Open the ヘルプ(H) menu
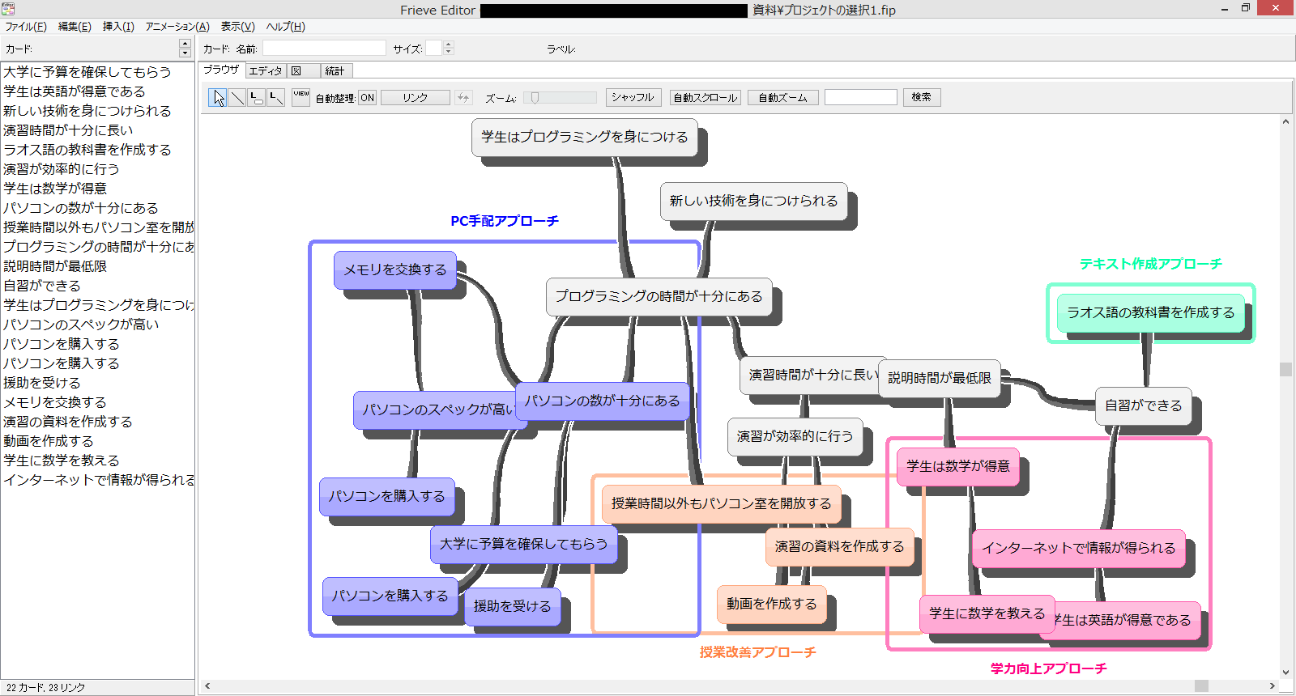Screen dimensions: 1296x696 tap(286, 27)
